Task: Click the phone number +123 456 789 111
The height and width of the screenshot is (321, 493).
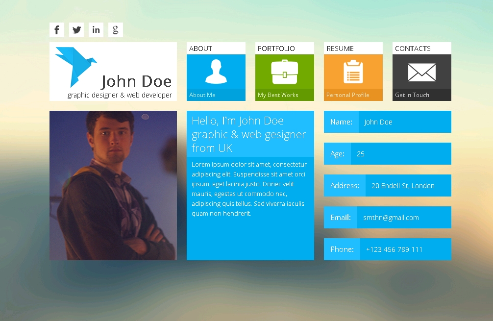Action: [394, 249]
